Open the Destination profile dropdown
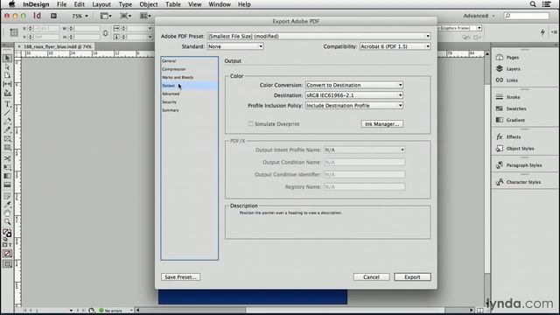 tap(353, 95)
